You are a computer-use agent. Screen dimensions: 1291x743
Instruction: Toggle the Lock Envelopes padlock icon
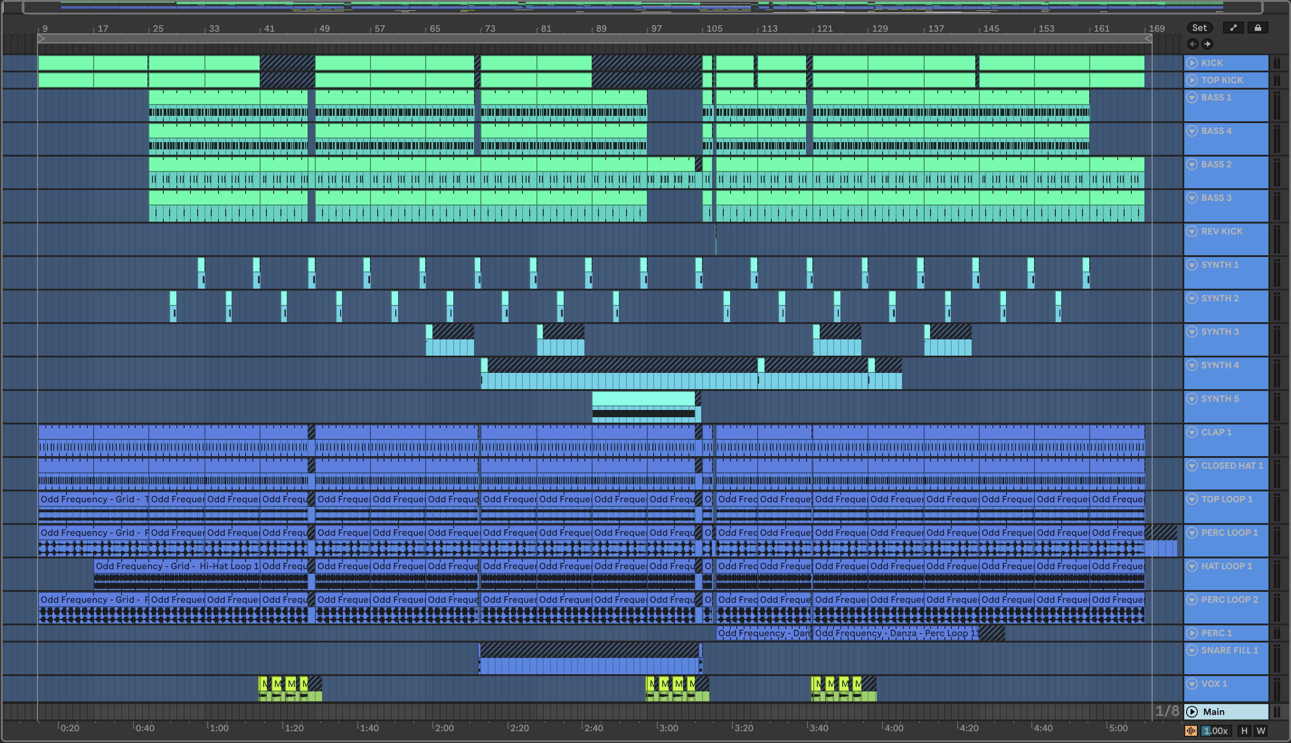pyautogui.click(x=1258, y=28)
